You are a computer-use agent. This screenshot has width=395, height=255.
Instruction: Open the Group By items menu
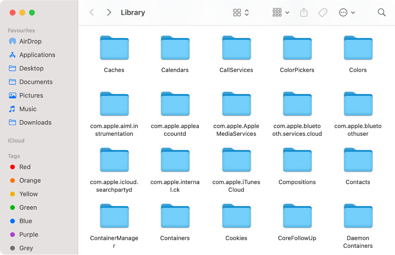click(281, 12)
